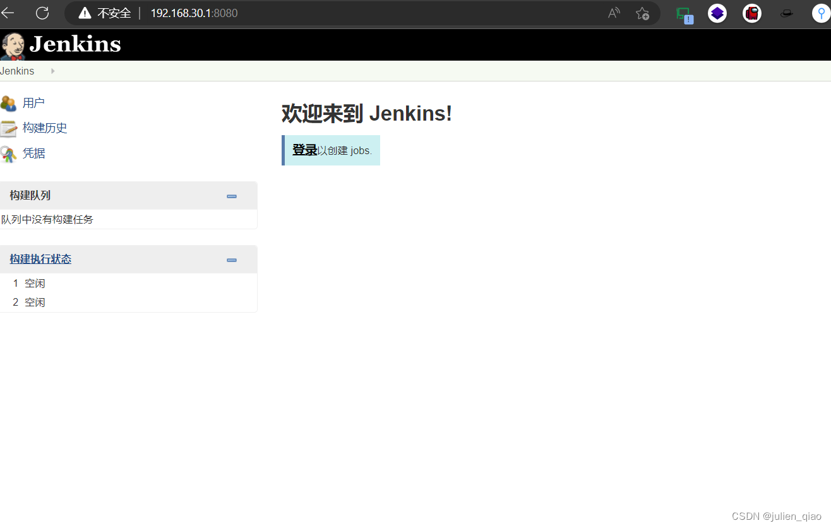Click the 凭据 keys icon
The height and width of the screenshot is (528, 831).
8,153
